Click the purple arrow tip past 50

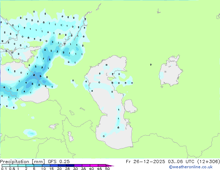(110, 166)
